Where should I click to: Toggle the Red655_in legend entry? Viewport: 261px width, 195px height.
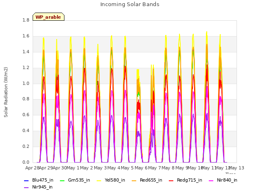[147, 180]
